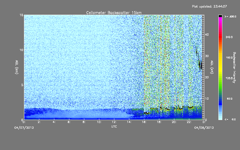Image resolution: width=240 pixels, height=150 pixels.
Task: Click the black top of the color scale
Action: 220,16
